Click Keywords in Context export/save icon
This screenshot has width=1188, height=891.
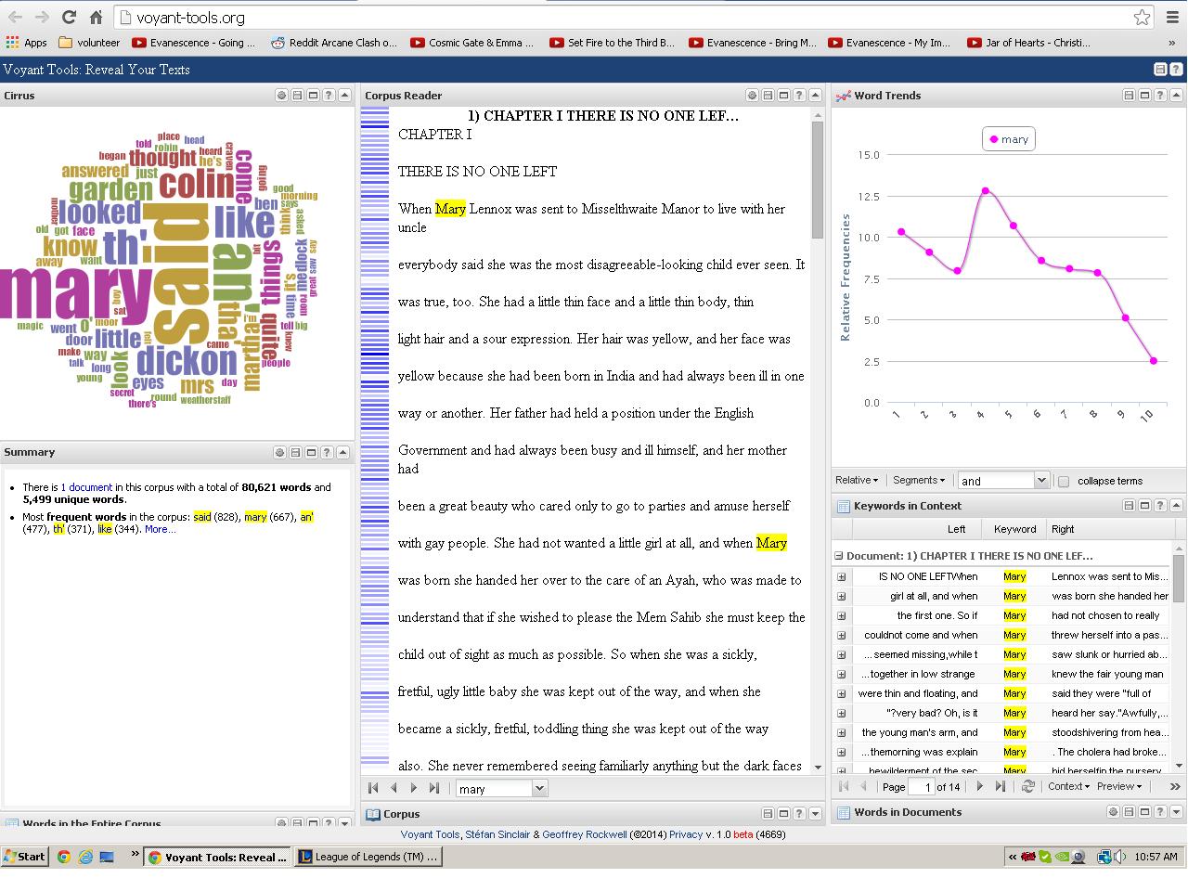(1129, 506)
